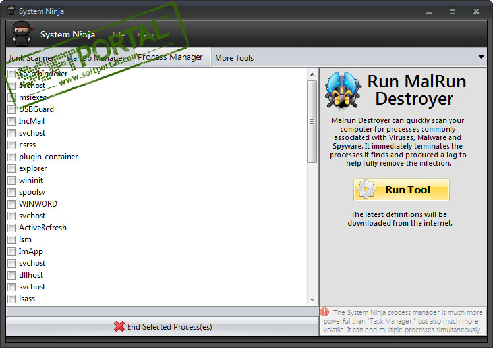Click the lsass process name
Image resolution: width=493 pixels, height=348 pixels.
tap(27, 299)
